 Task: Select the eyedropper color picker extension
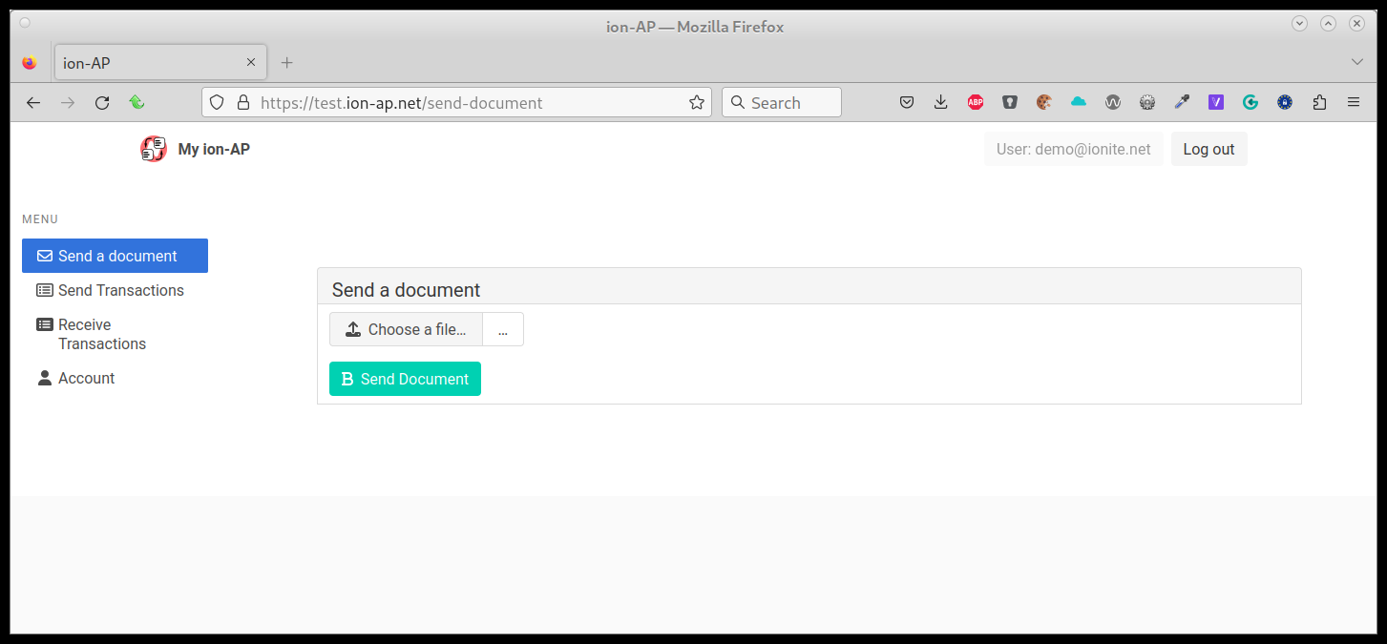1182,102
